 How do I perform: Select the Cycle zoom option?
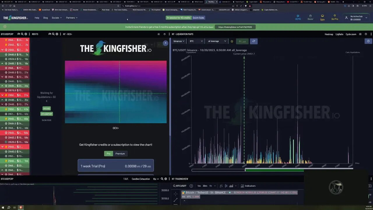point(351,34)
